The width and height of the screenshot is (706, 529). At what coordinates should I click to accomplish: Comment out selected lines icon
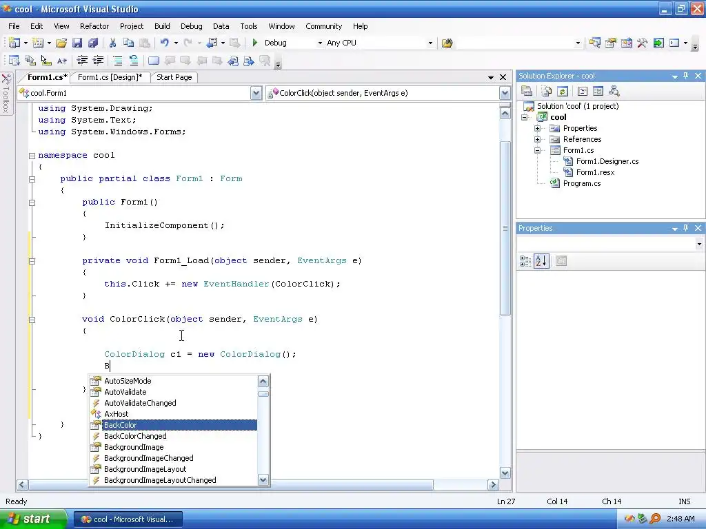click(x=117, y=61)
